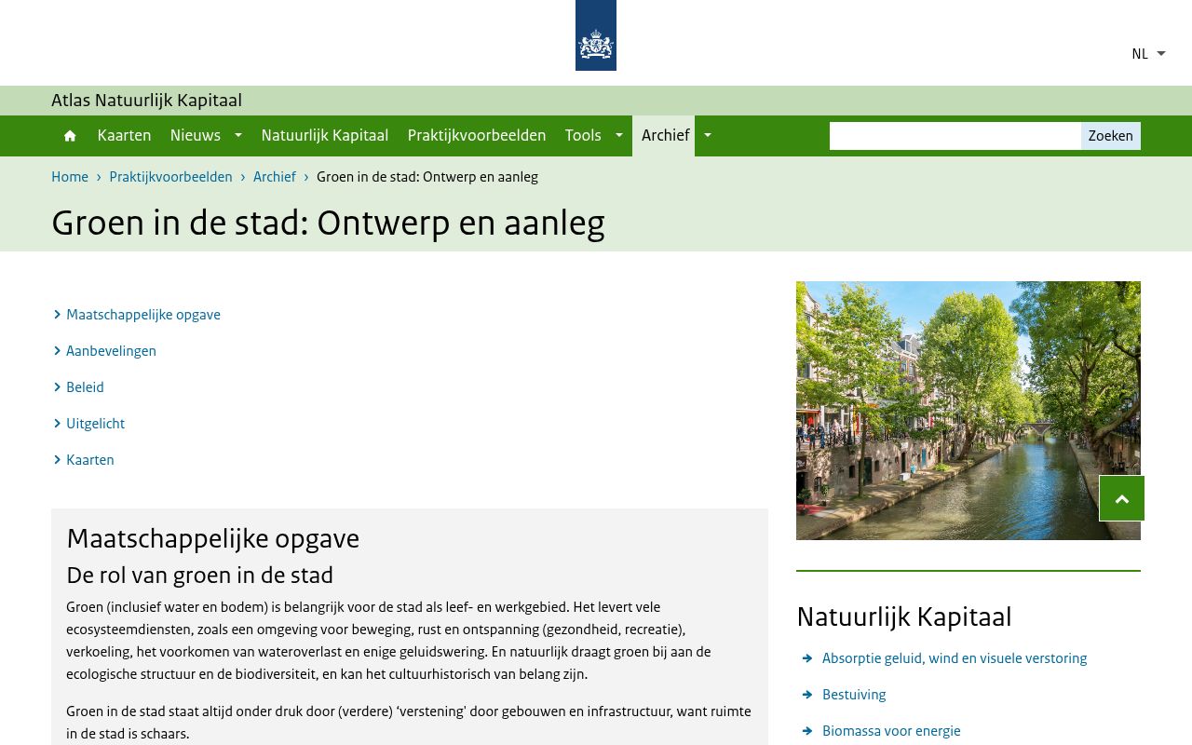This screenshot has width=1192, height=745.
Task: Jump to Kaarten in the page contents list
Action: [x=90, y=460]
